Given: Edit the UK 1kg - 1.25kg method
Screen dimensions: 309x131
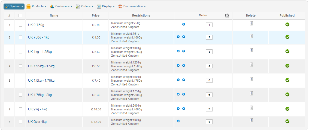Looking at the screenshot, I should pyautogui.click(x=40, y=52).
